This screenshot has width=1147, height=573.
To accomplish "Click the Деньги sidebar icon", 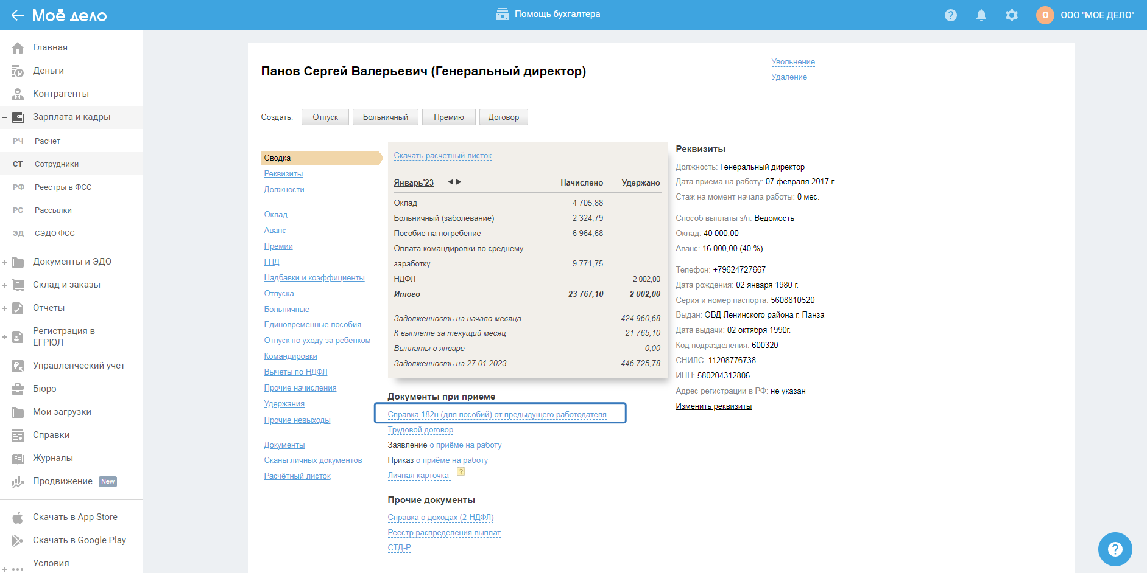I will click(18, 71).
